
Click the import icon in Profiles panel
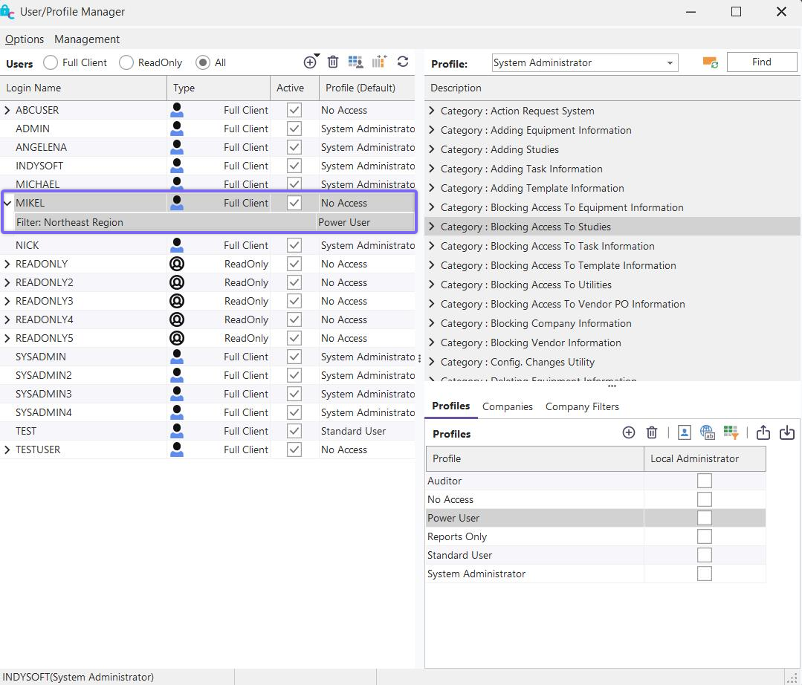point(786,432)
